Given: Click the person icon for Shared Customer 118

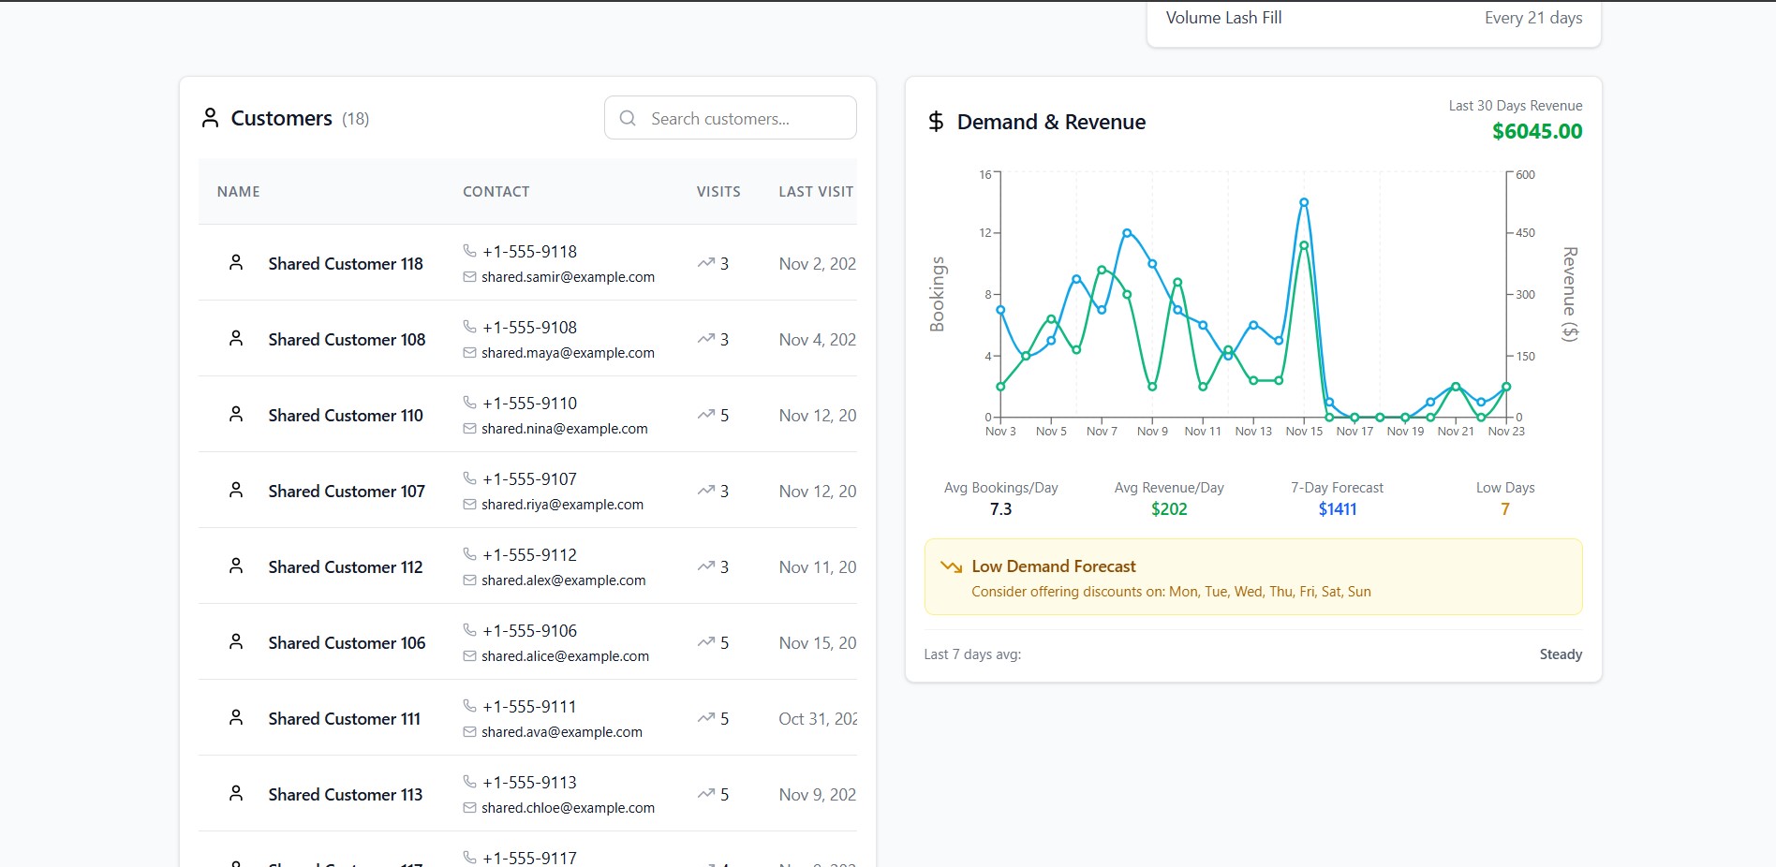Looking at the screenshot, I should 236,263.
